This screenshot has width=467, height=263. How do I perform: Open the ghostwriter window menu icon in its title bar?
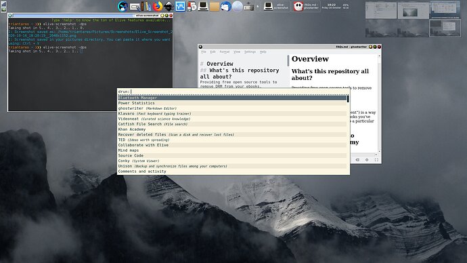coord(200,47)
